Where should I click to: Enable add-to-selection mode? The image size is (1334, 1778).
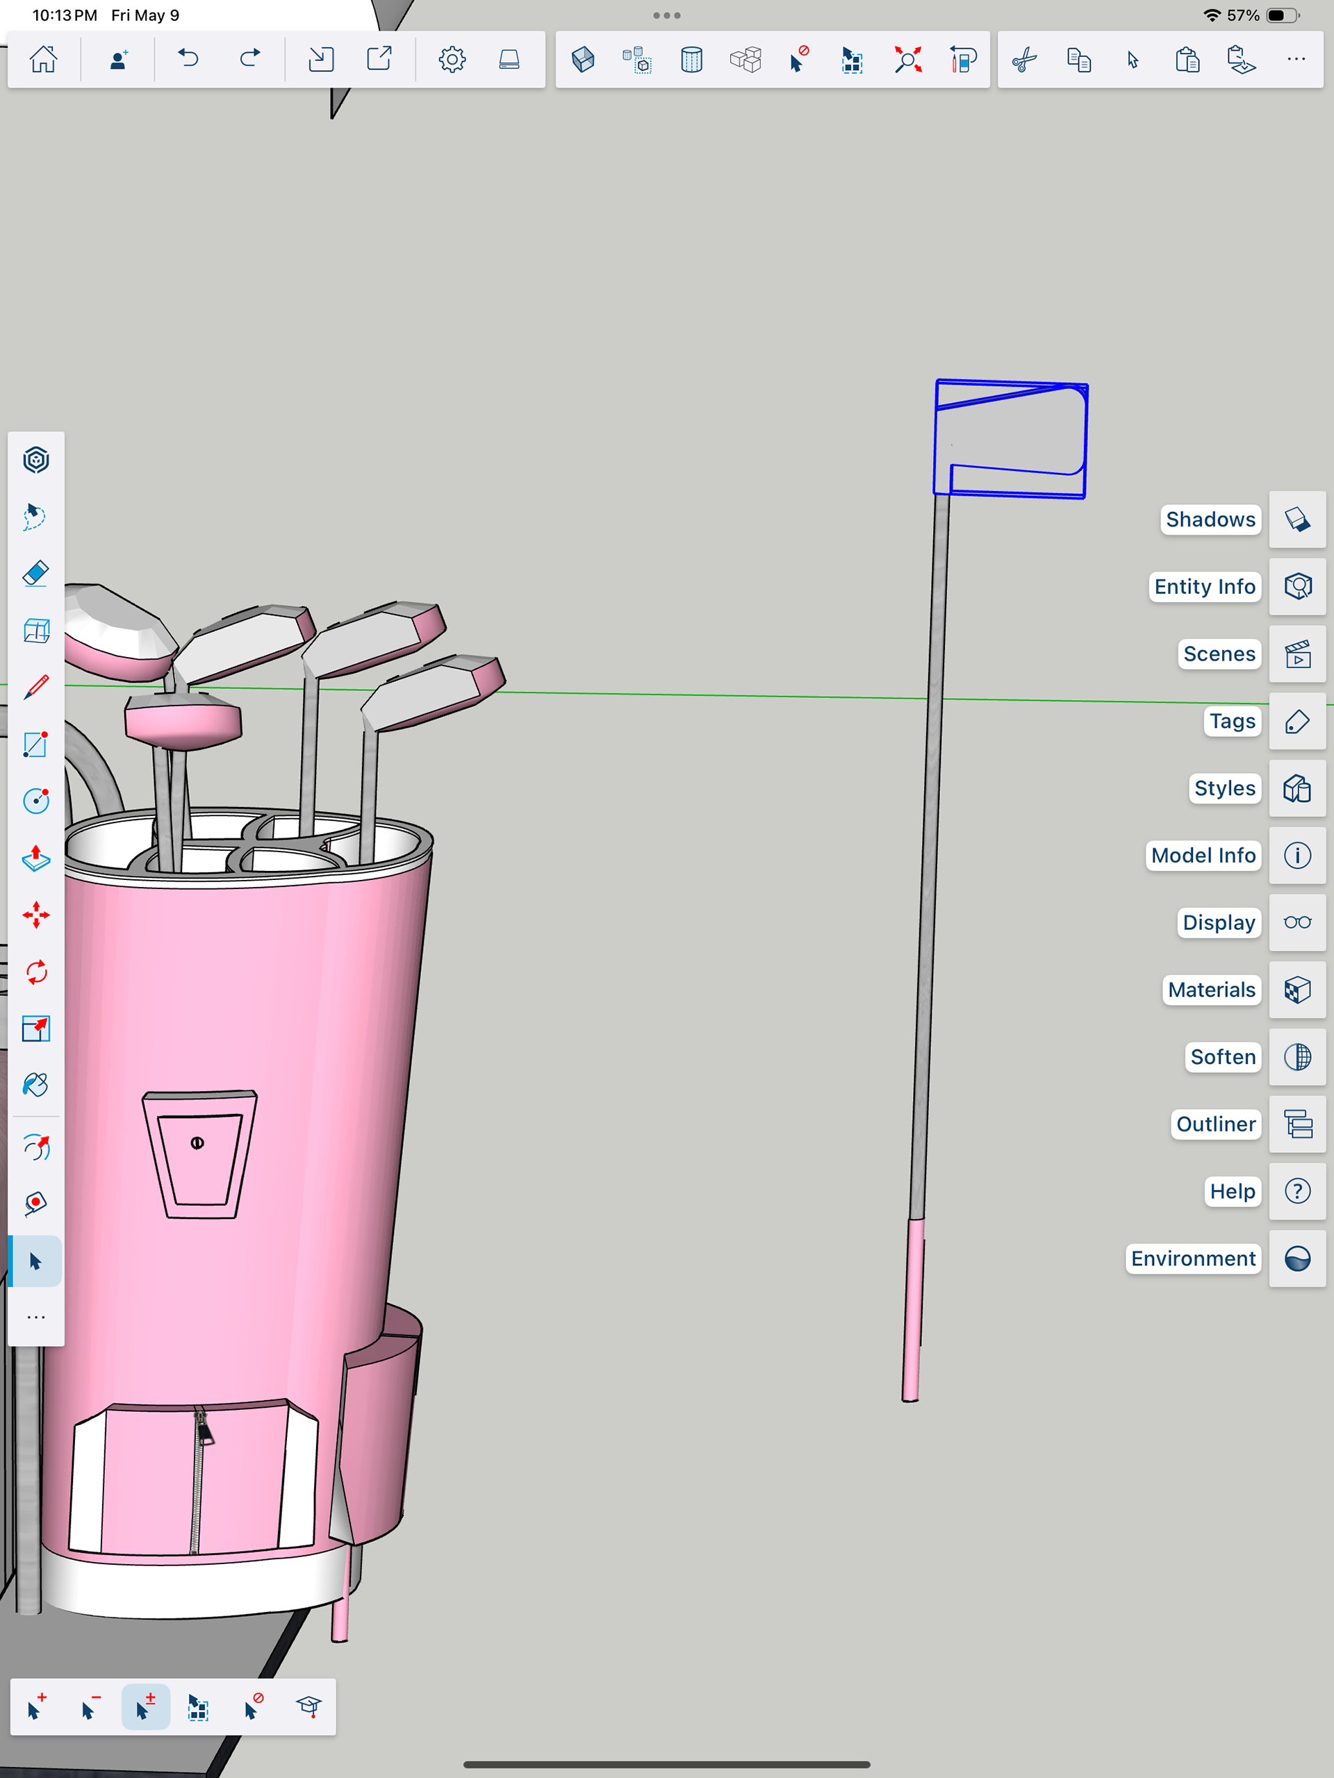point(36,1706)
